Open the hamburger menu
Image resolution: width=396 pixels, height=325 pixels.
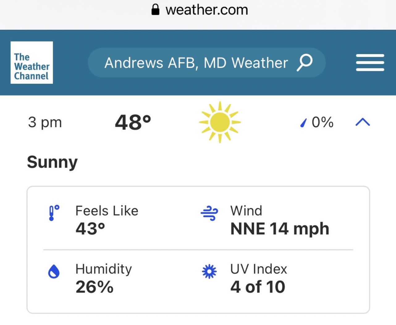[370, 62]
